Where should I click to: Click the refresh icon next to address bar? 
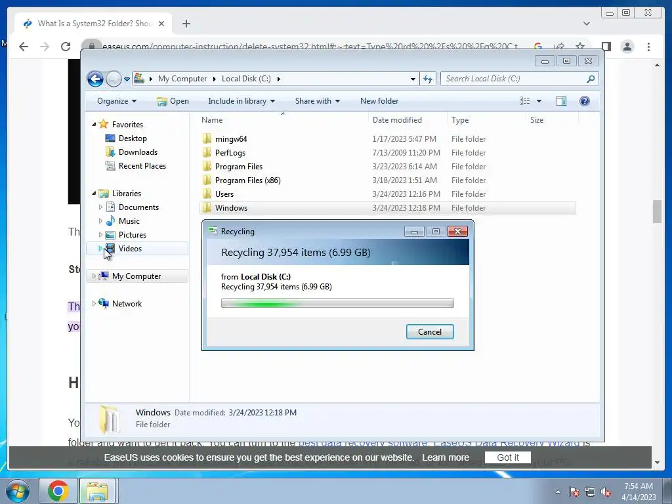click(x=428, y=79)
